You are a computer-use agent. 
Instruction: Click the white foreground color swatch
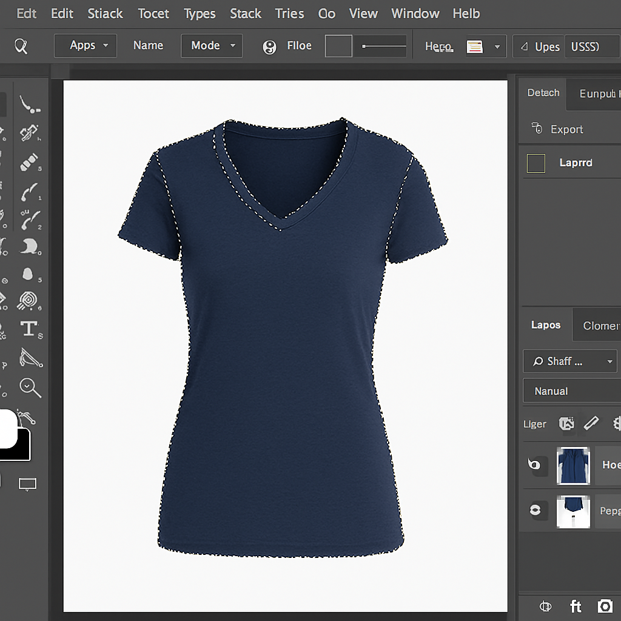pos(7,429)
